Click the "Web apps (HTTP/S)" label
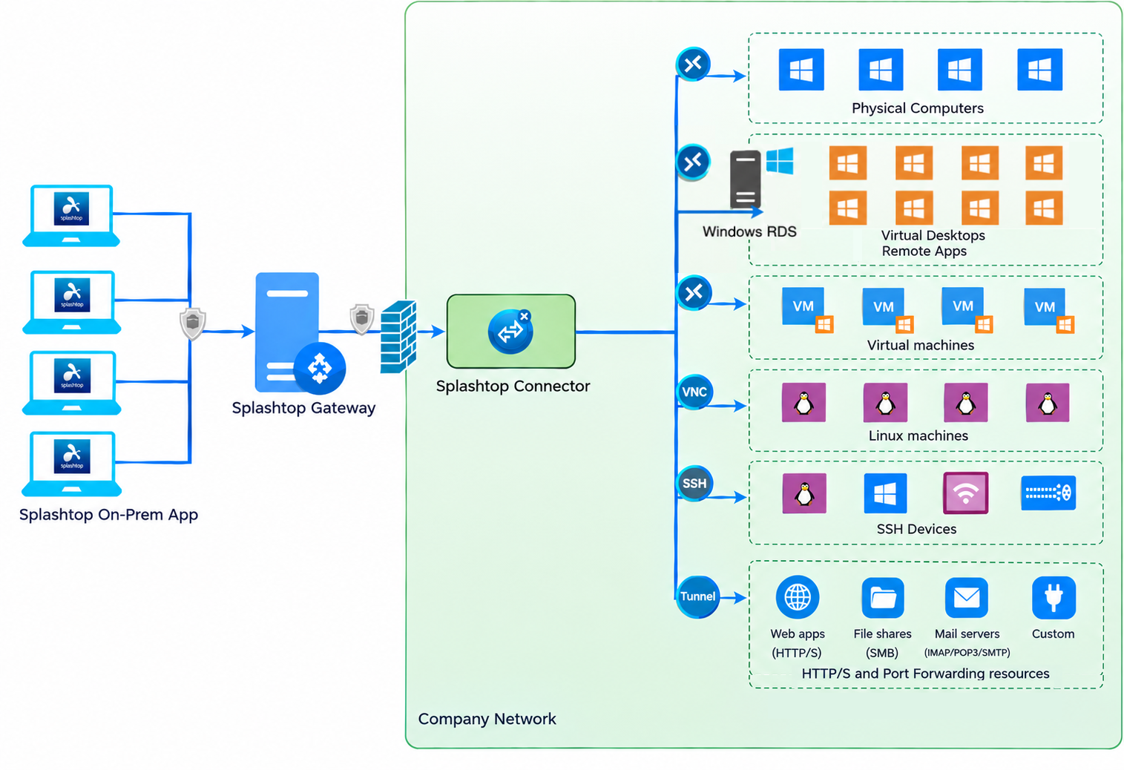 click(x=798, y=643)
